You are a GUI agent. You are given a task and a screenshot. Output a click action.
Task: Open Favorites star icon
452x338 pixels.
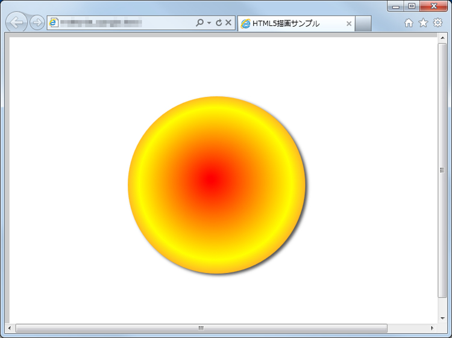coord(423,22)
